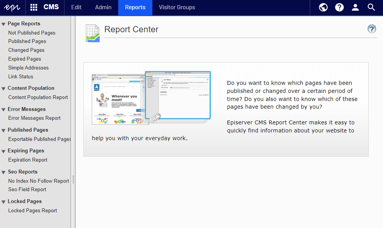383x228 pixels.
Task: Open Link Status report
Action: (x=20, y=76)
